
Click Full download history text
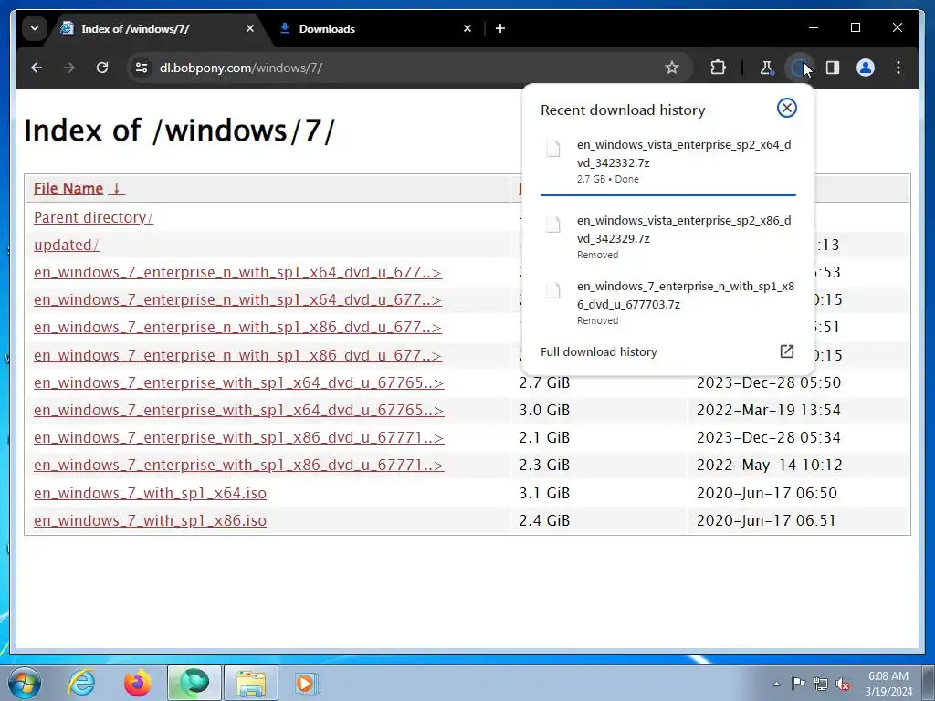[599, 351]
